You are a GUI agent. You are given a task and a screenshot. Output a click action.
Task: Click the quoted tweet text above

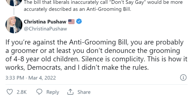[x=103, y=6]
